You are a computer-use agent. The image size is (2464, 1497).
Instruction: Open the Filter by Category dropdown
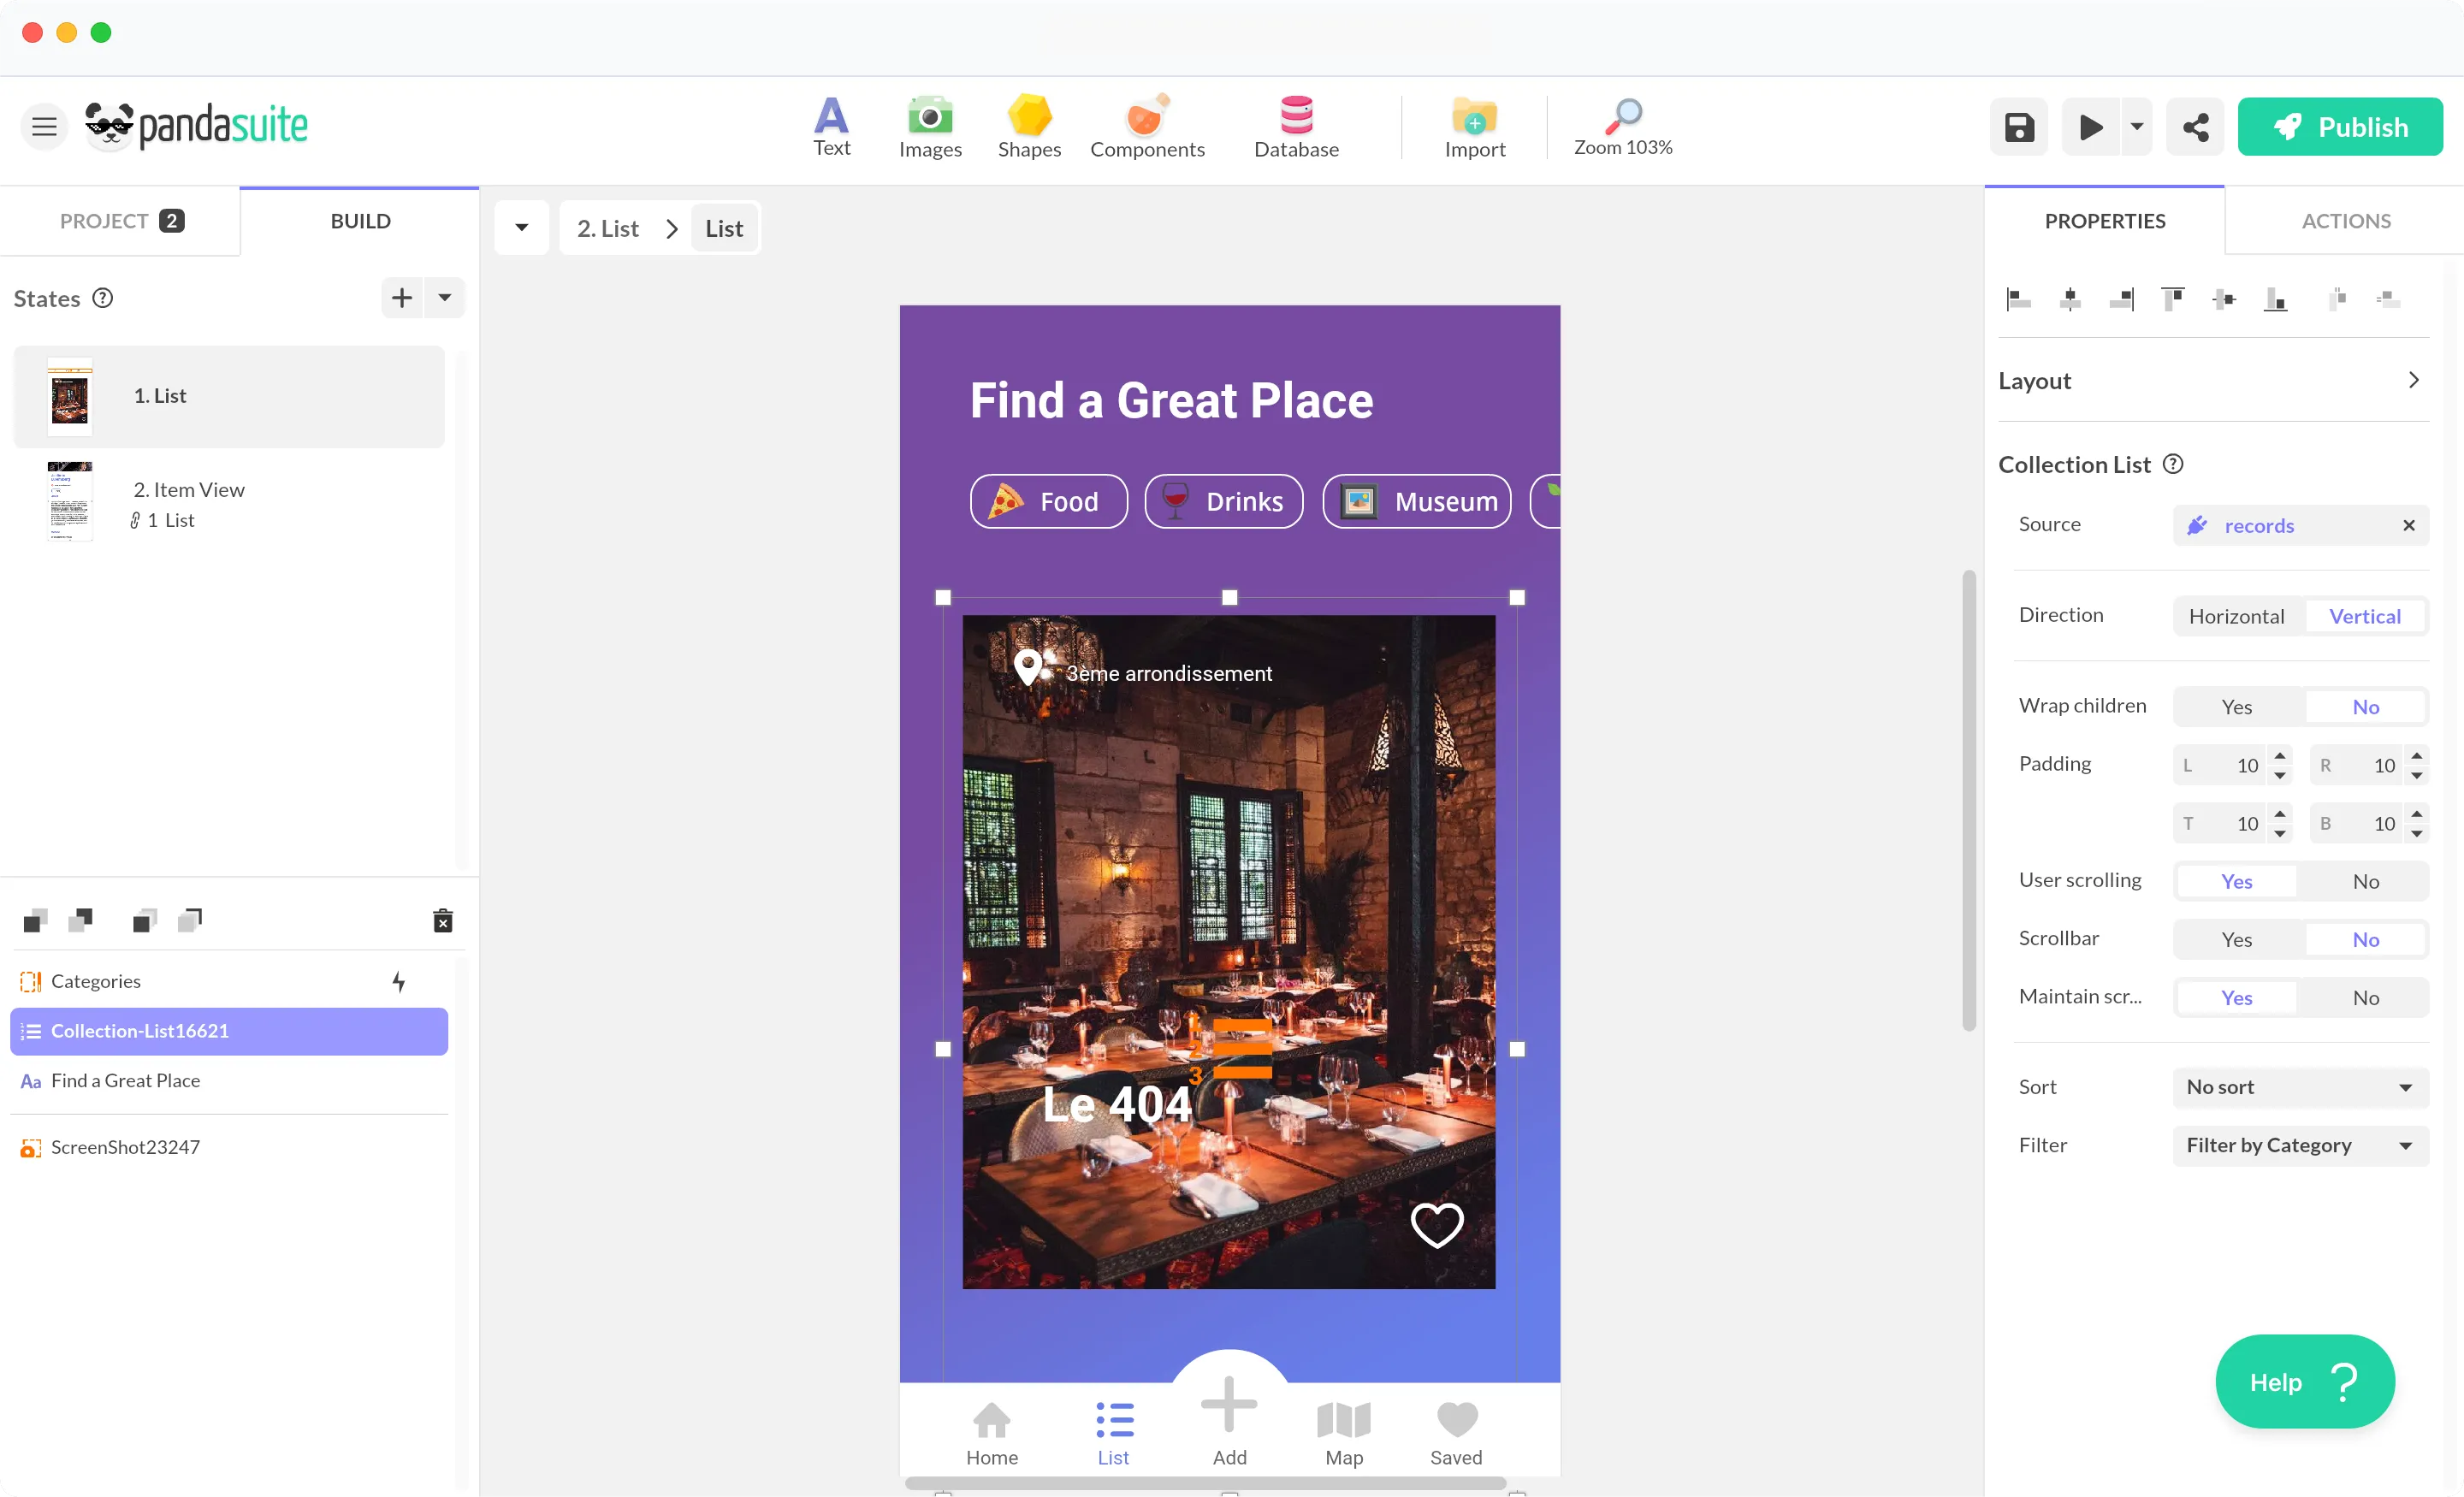click(x=2300, y=1145)
